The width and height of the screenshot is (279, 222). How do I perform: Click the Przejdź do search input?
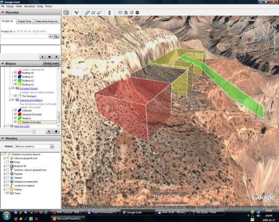coord(25,36)
